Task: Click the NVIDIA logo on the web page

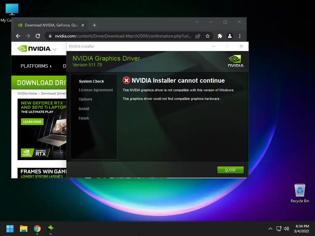Action: tap(34, 49)
